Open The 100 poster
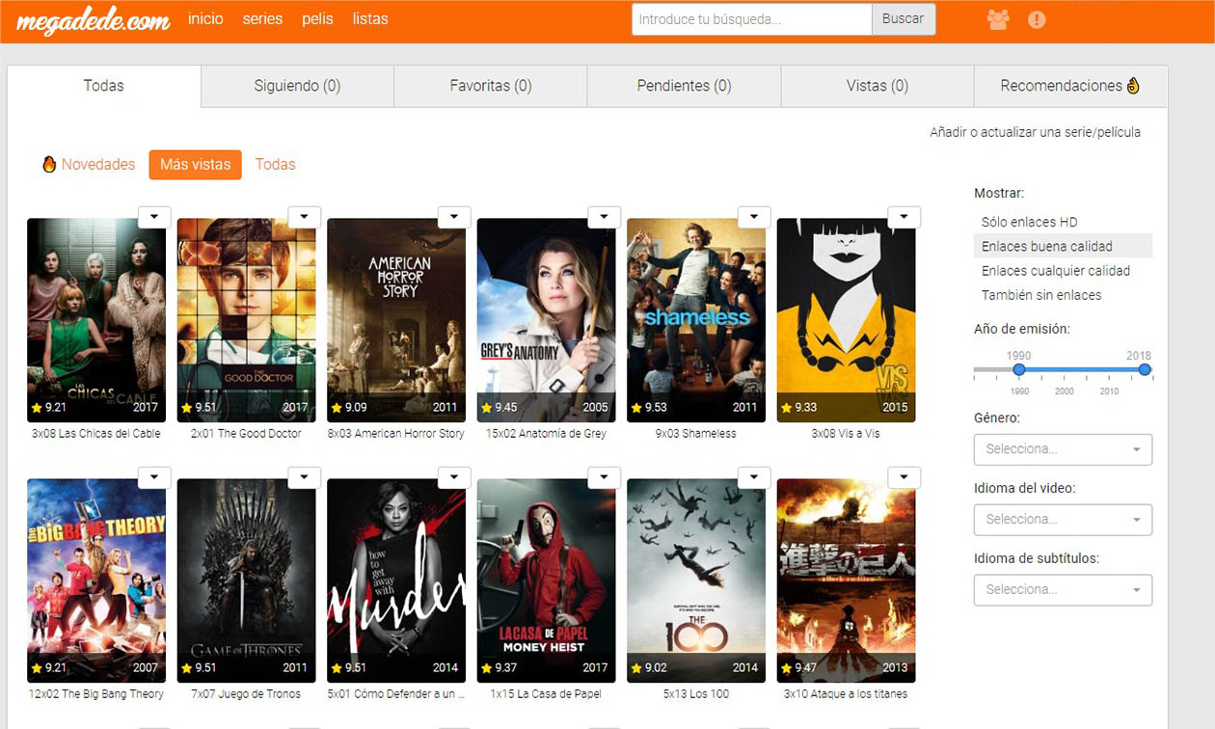 click(x=696, y=580)
